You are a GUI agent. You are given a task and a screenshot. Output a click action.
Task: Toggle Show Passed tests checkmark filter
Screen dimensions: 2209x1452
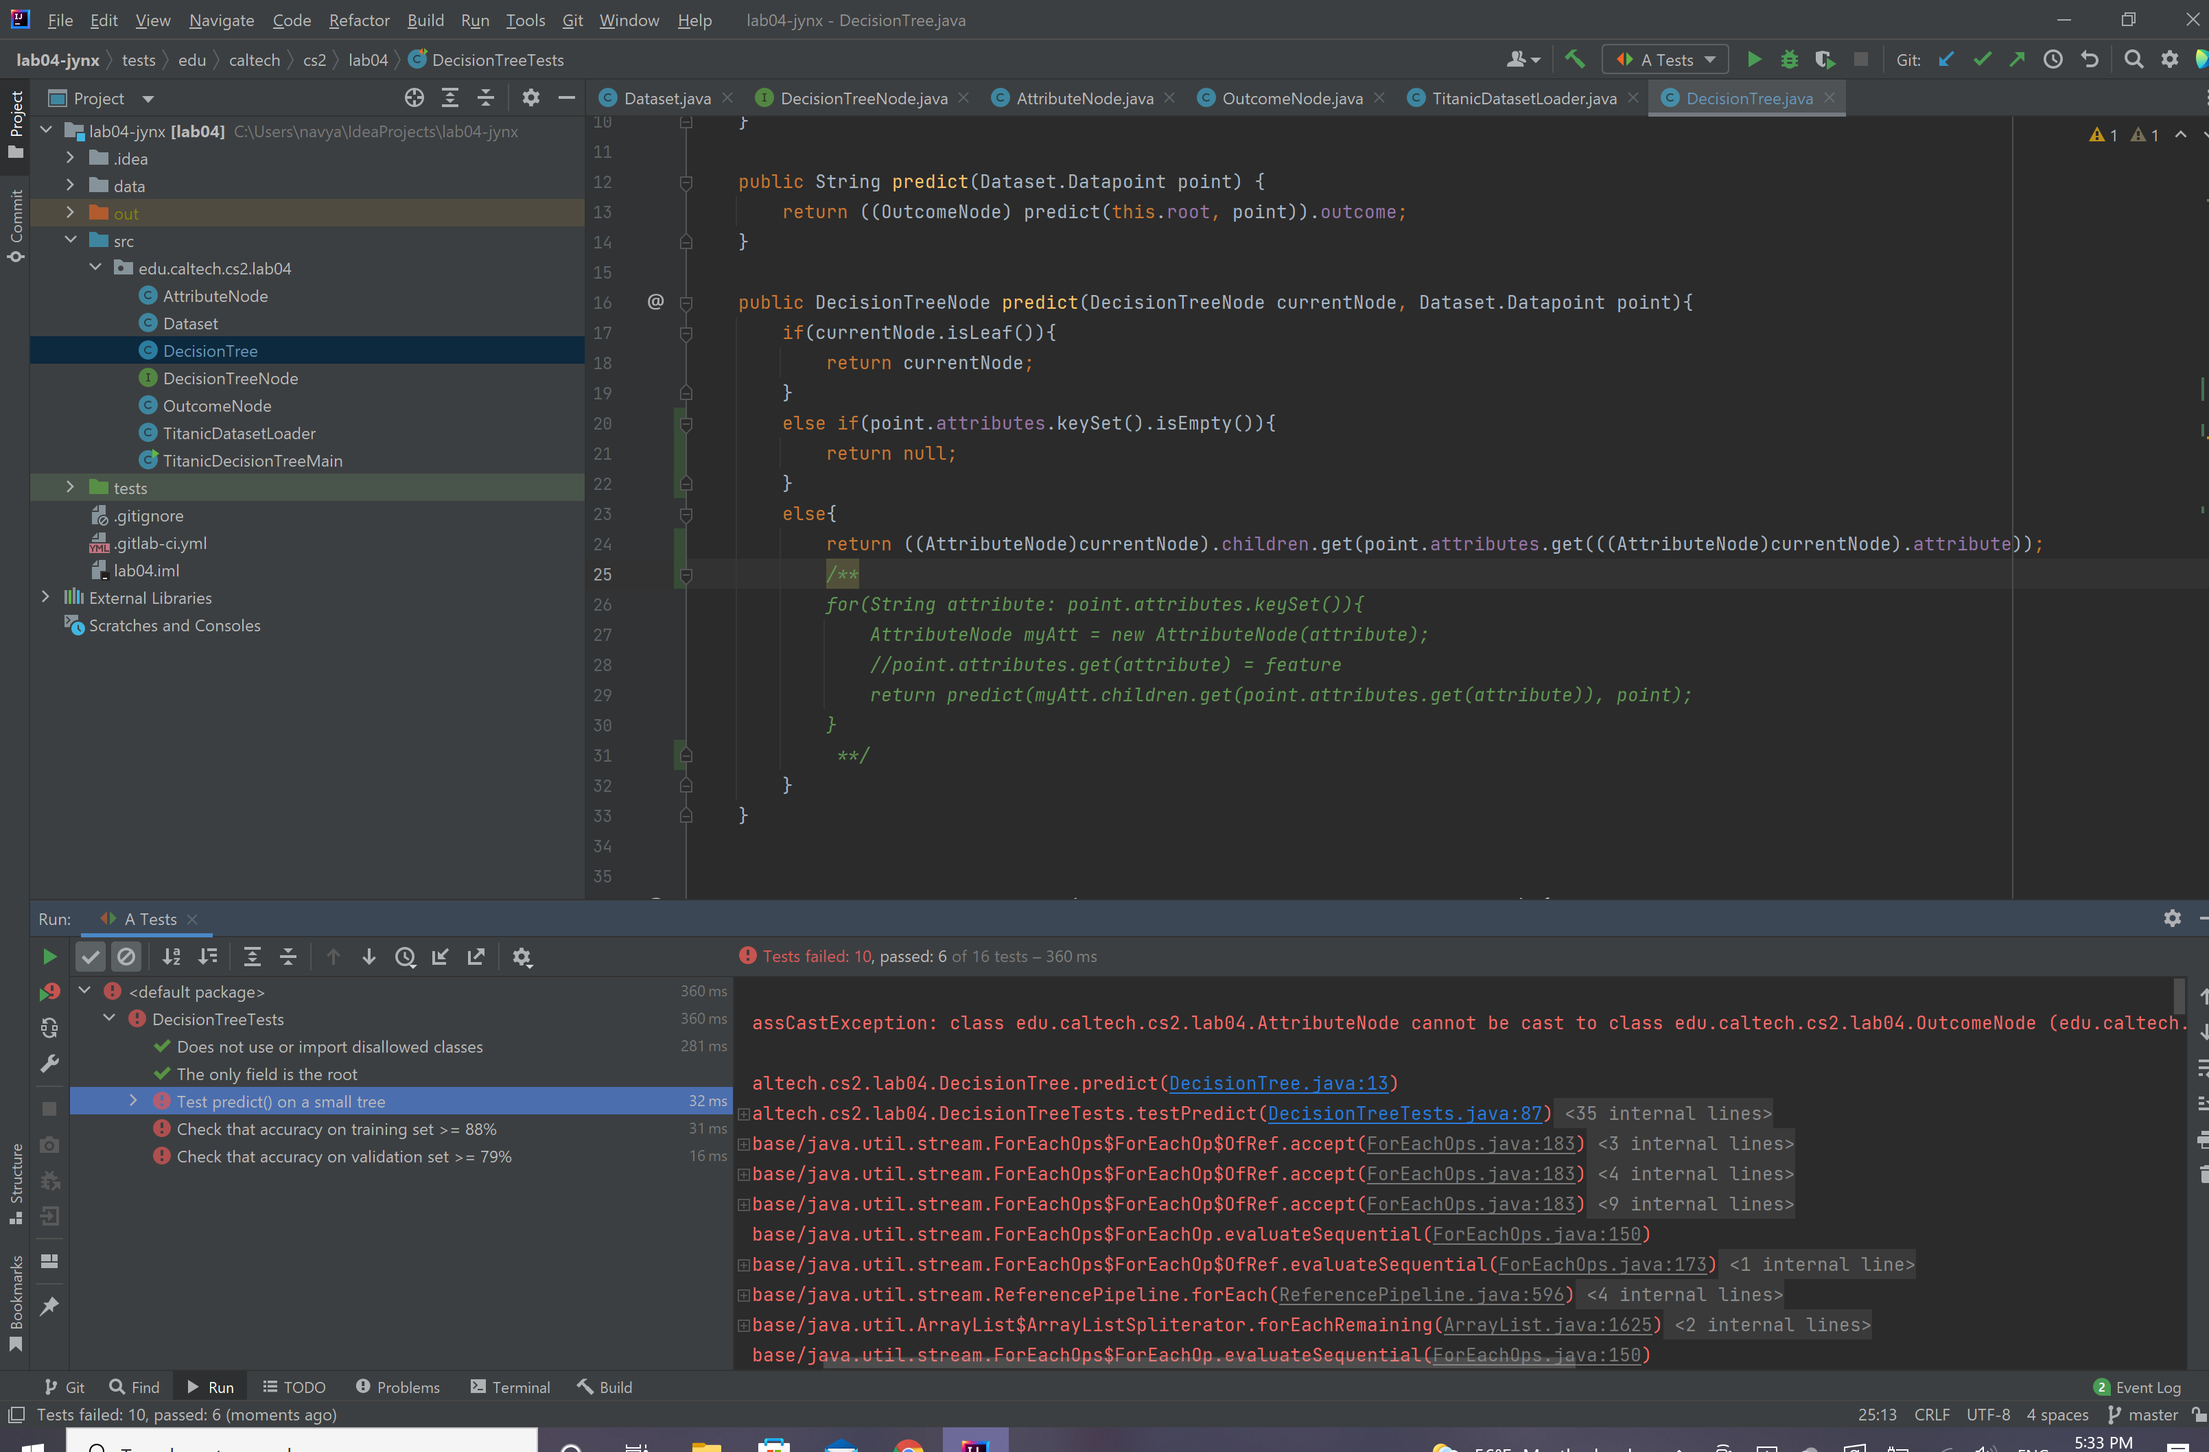[90, 957]
